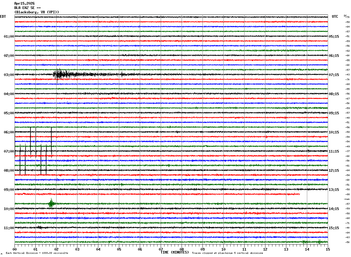Click the large seismic event on the 03:00 trace
This screenshot has width=351, height=257.
click(x=62, y=75)
